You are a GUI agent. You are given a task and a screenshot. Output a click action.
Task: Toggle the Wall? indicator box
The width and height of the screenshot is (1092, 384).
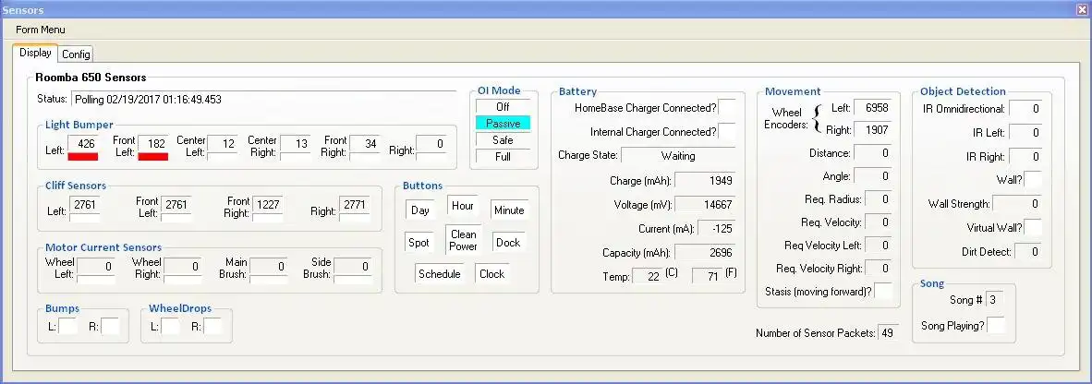click(1033, 180)
